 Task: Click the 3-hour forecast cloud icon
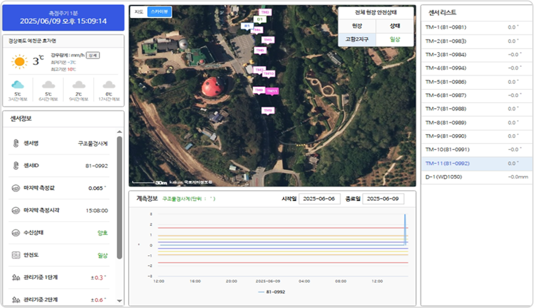click(18, 85)
